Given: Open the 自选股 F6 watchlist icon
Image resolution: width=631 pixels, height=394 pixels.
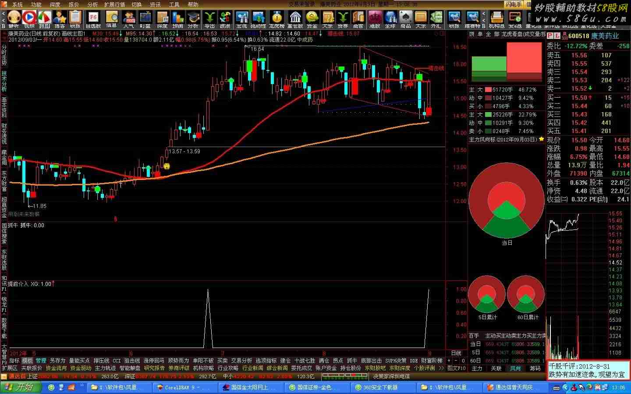Looking at the screenshot, I should coord(93,18).
